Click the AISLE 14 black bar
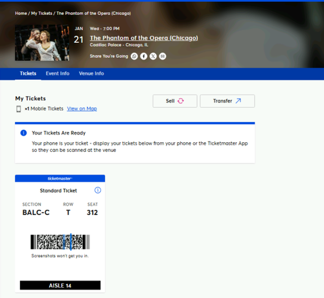324x298 pixels. [60, 285]
